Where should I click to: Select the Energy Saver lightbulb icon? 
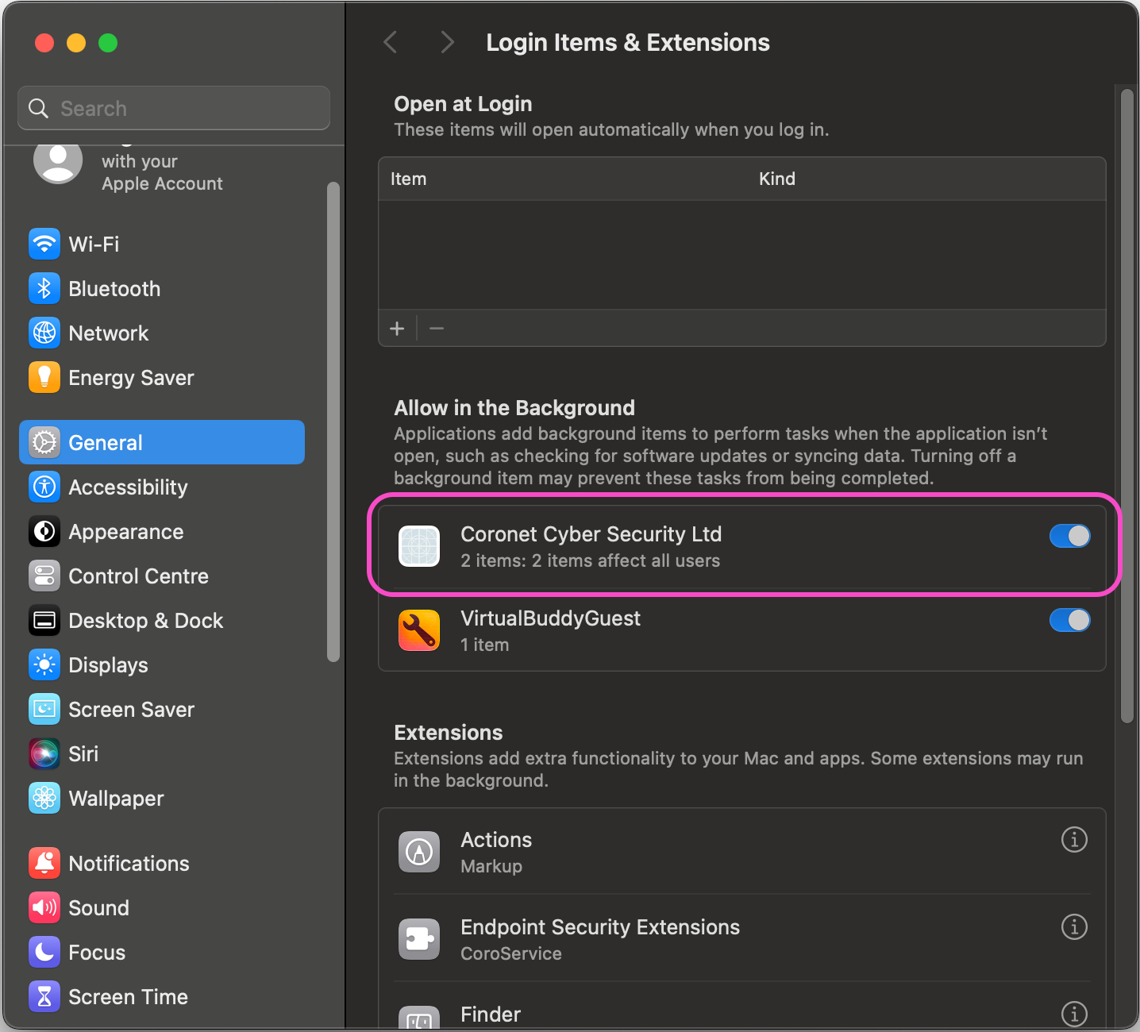point(44,377)
